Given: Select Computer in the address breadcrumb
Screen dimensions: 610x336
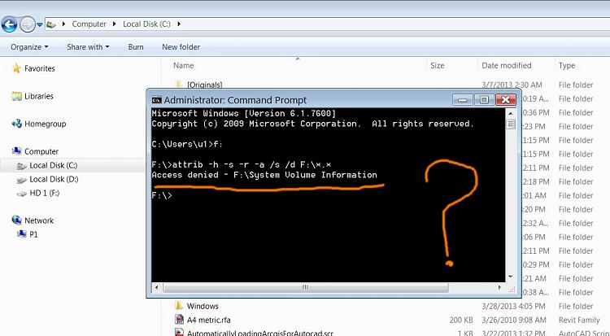Looking at the screenshot, I should point(89,24).
